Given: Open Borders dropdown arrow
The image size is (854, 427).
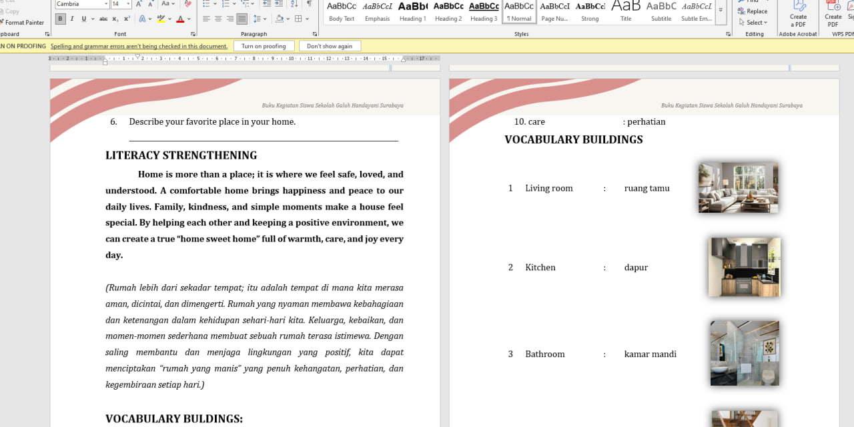Looking at the screenshot, I should point(308,19).
